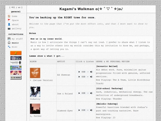Open the foobar2000 plays music badge
The width and height of the screenshot is (161, 121).
16,63
